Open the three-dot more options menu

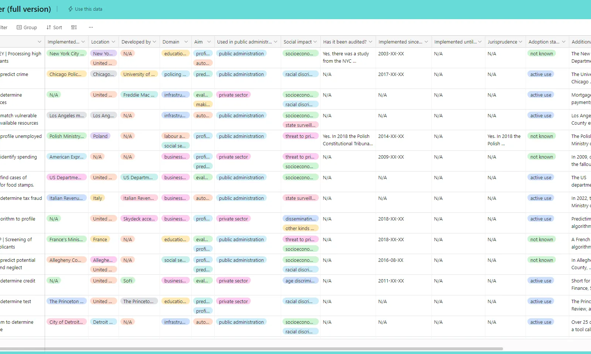pyautogui.click(x=91, y=28)
